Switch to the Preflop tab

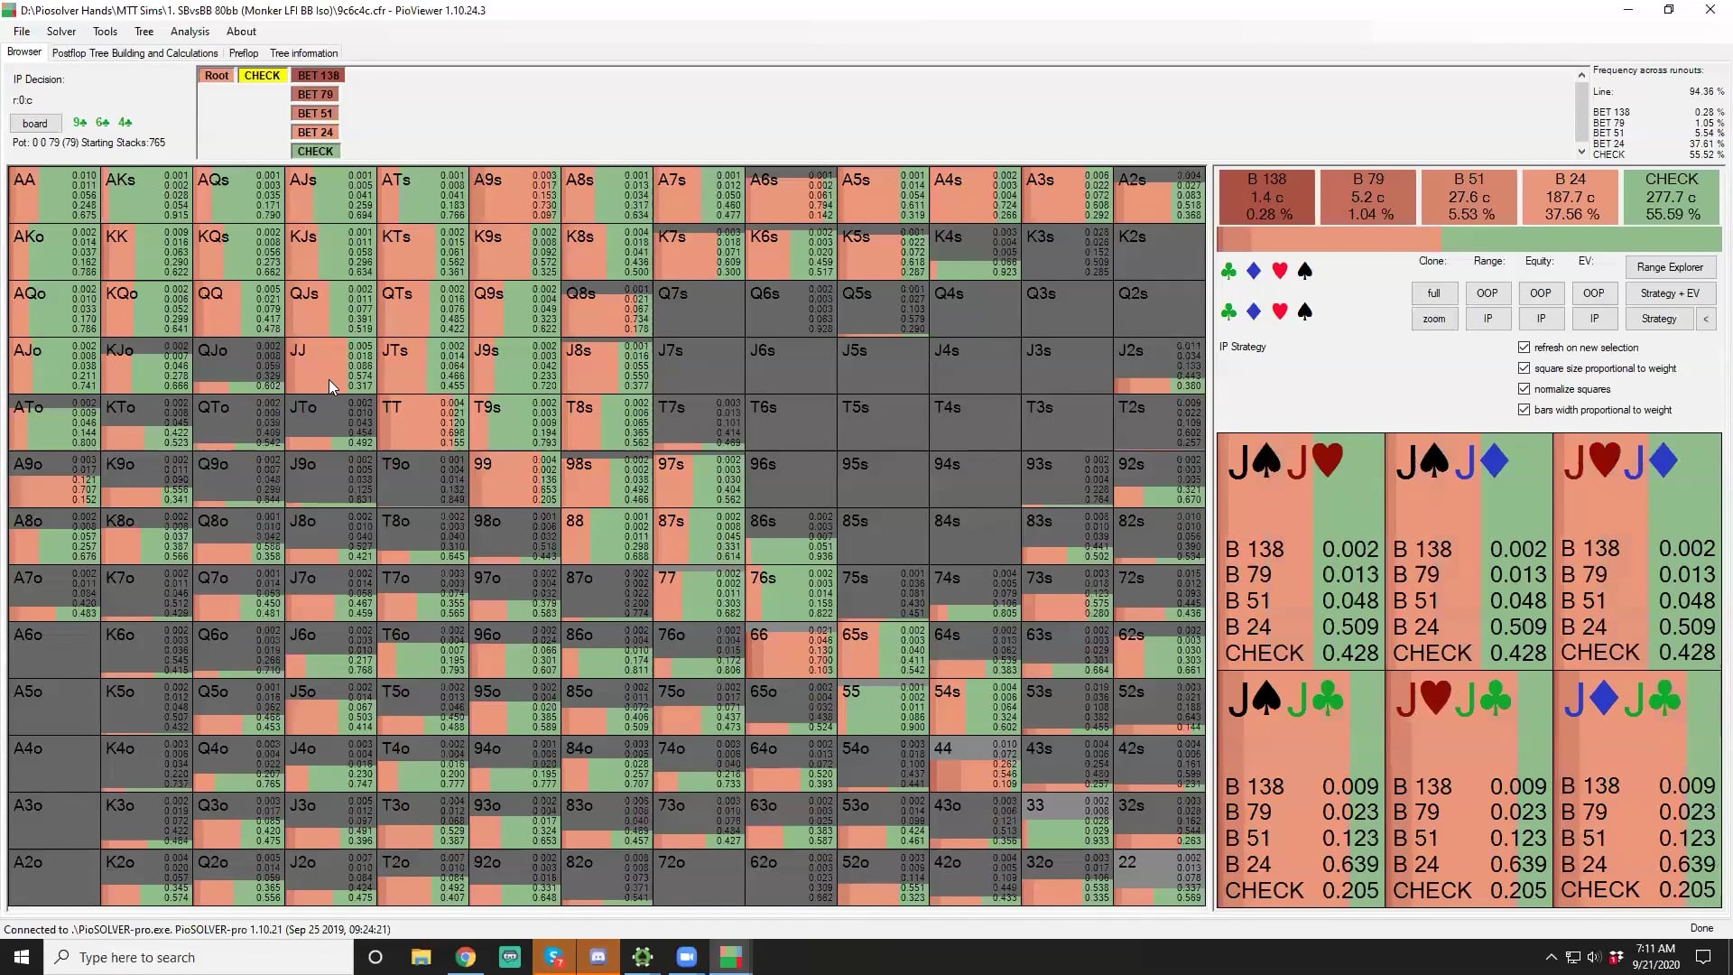click(244, 53)
